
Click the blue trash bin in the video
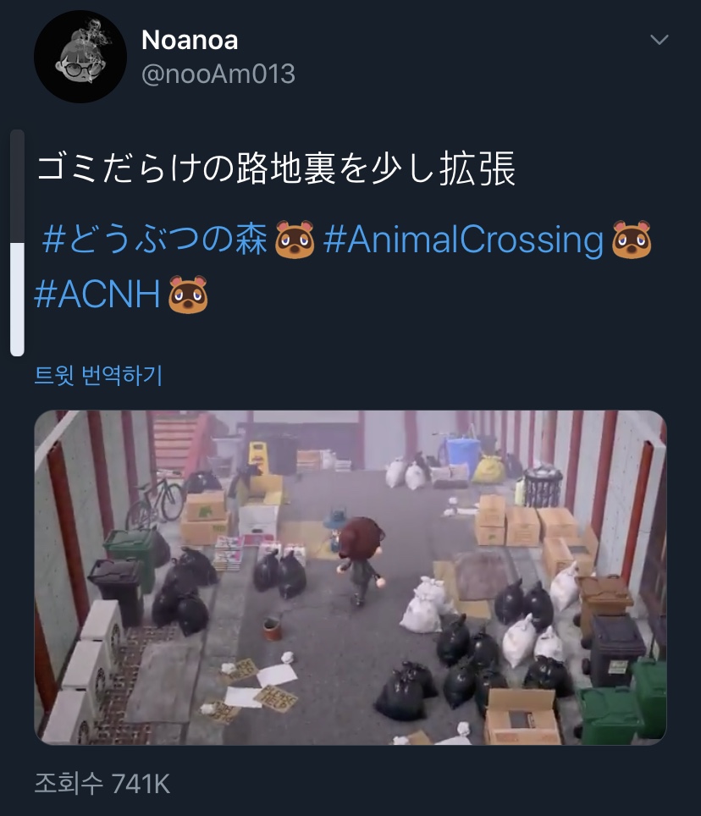[x=462, y=455]
